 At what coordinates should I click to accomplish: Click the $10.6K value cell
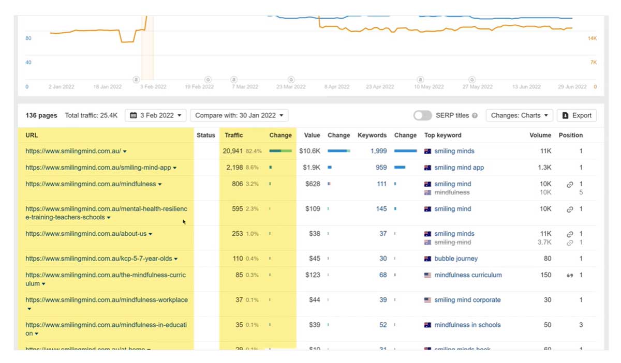tap(309, 151)
